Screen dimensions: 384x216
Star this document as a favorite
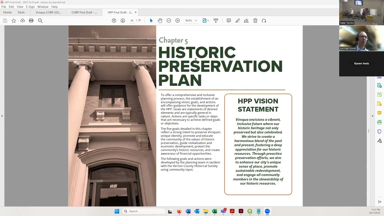[x=14, y=21]
